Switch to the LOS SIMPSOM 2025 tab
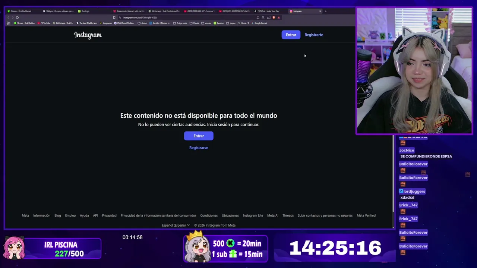The height and width of the screenshot is (268, 477). (235, 11)
